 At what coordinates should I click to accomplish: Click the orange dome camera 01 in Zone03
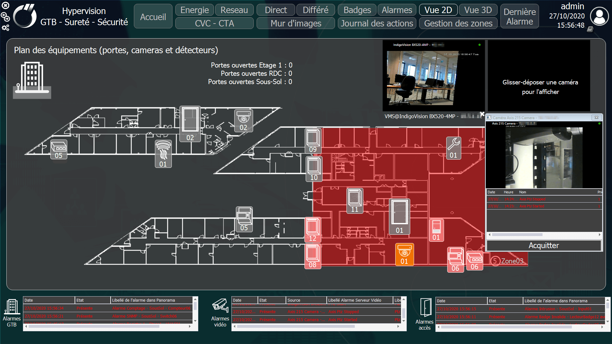coord(404,254)
